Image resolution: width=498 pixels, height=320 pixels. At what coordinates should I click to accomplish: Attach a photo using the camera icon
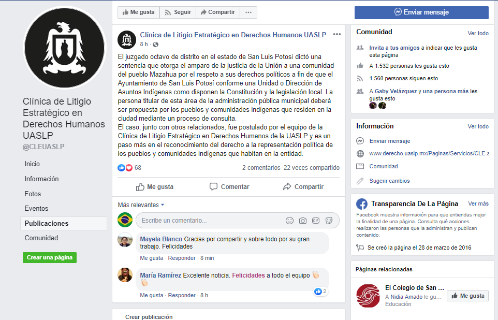[303, 221]
